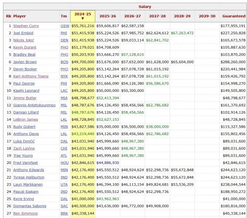This screenshot has height=218, width=247.
Task: Sort by Guaranteed column header
Action: click(x=233, y=16)
